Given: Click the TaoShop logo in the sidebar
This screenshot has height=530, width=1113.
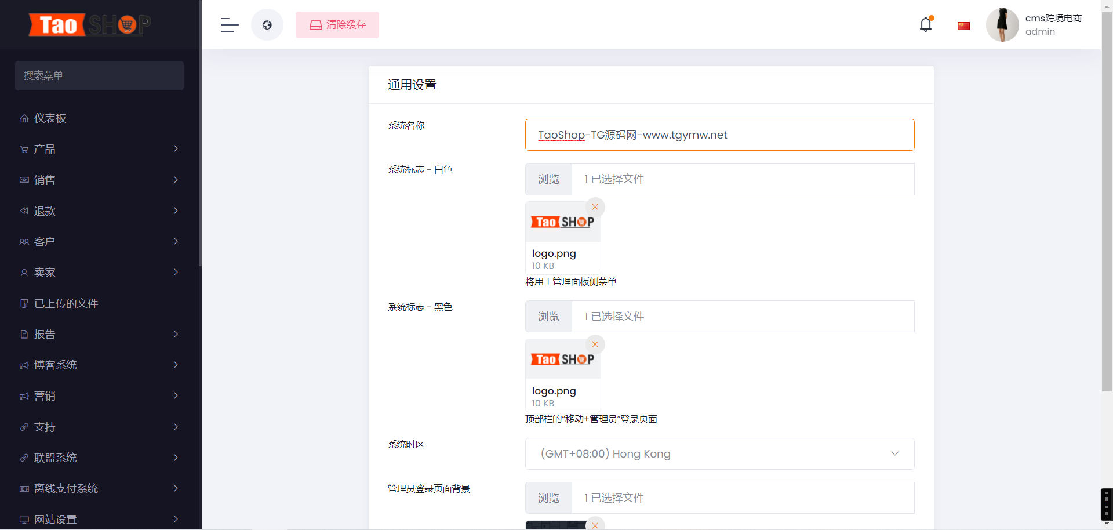Looking at the screenshot, I should [90, 24].
